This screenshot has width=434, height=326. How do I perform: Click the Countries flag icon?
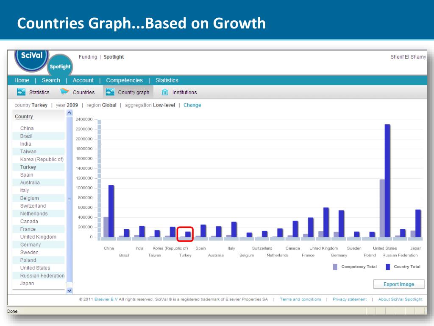coord(64,92)
